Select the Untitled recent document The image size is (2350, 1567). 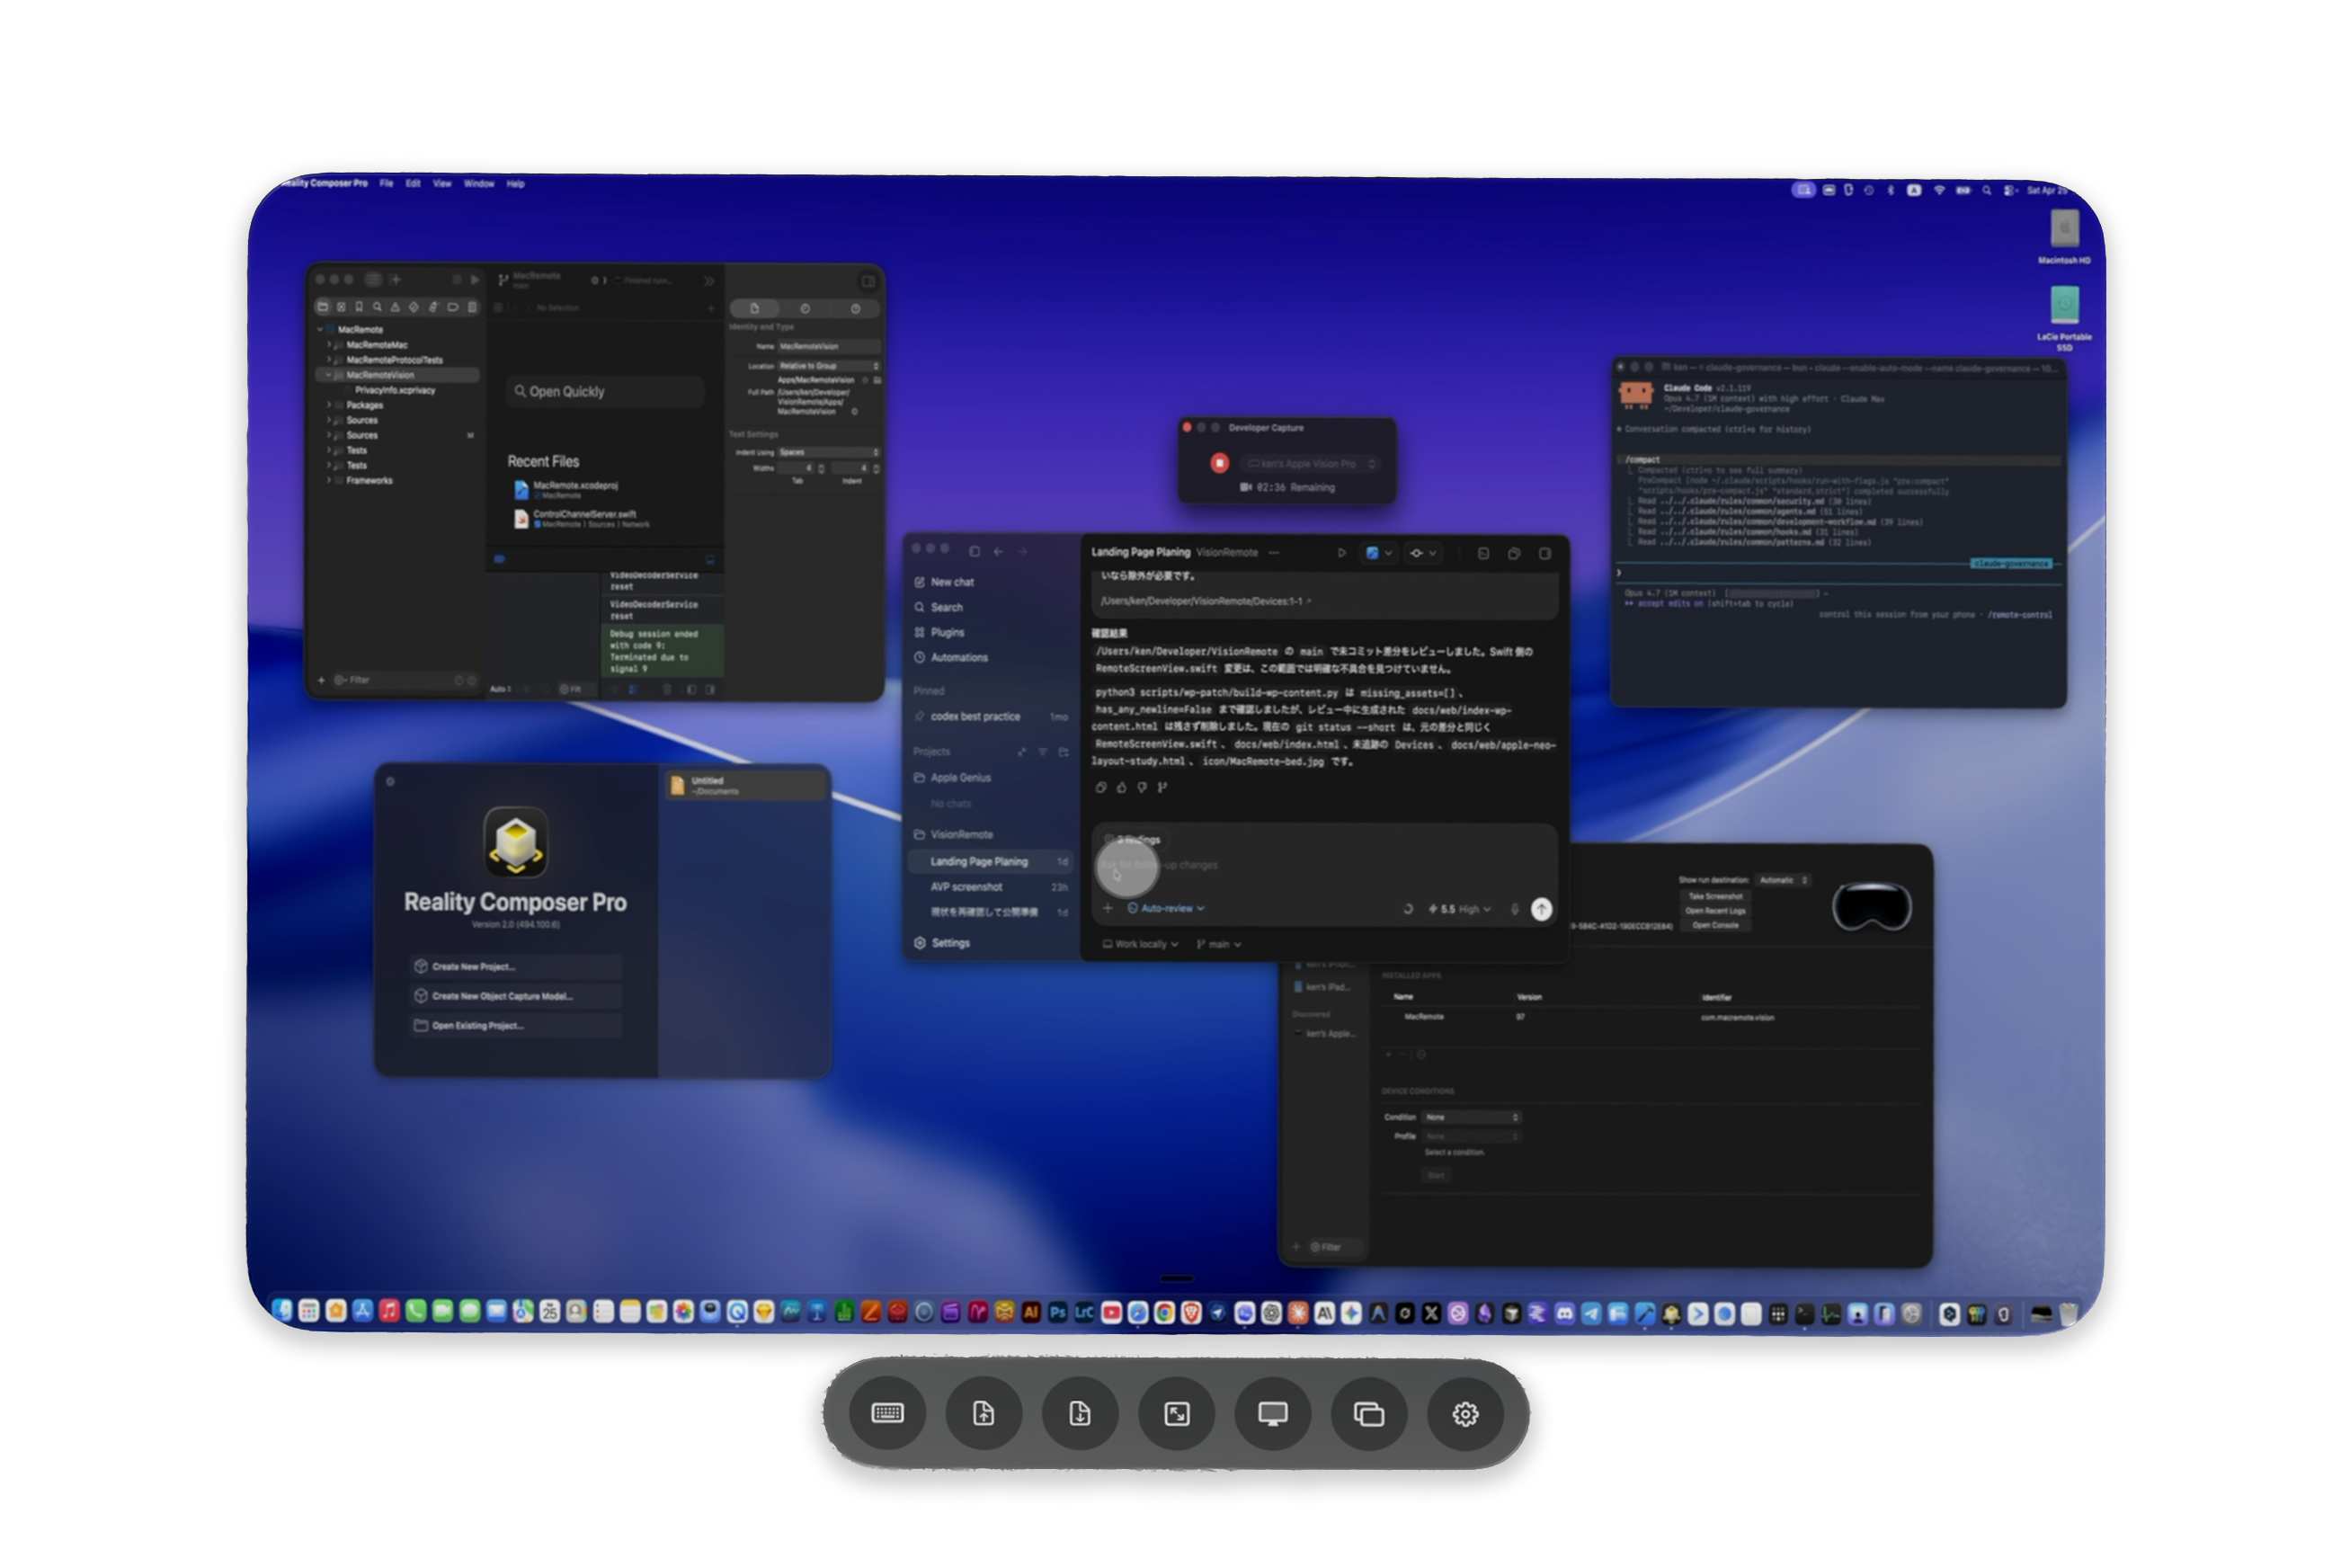point(745,786)
